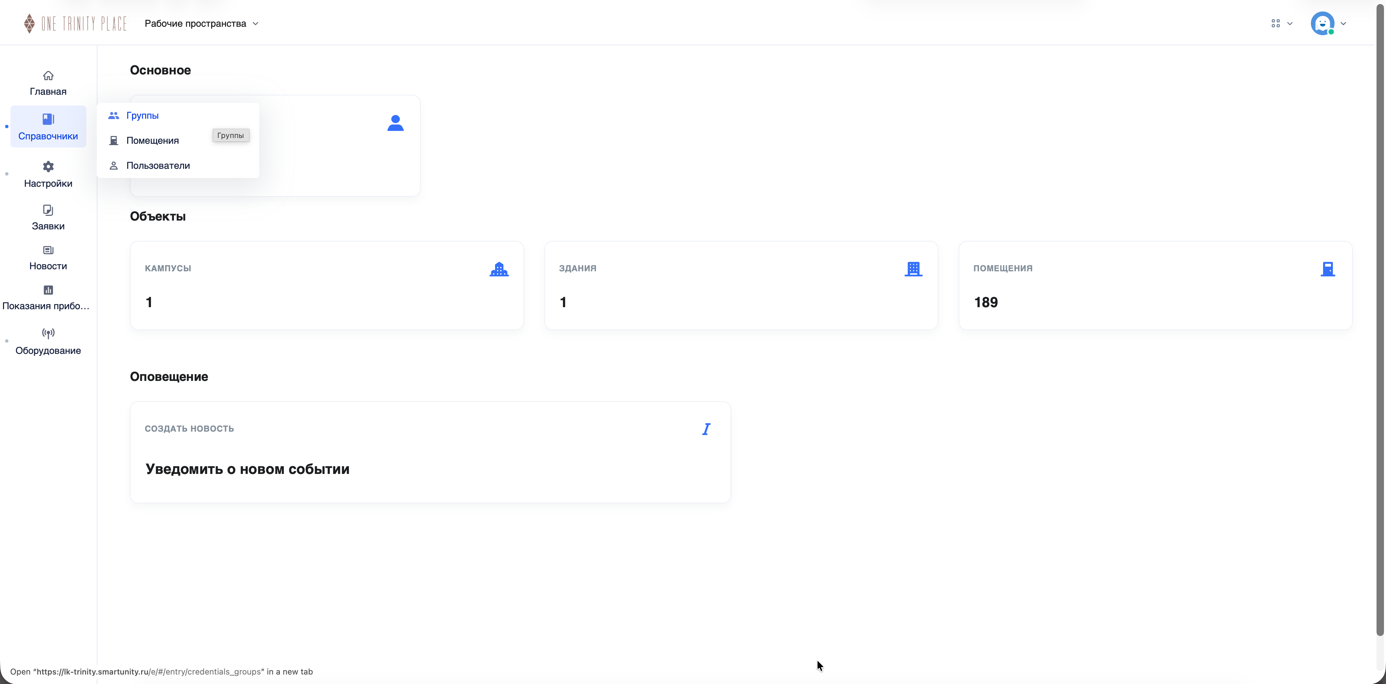The height and width of the screenshot is (684, 1386).
Task: Click the italic icon in Создать новость card
Action: point(706,429)
